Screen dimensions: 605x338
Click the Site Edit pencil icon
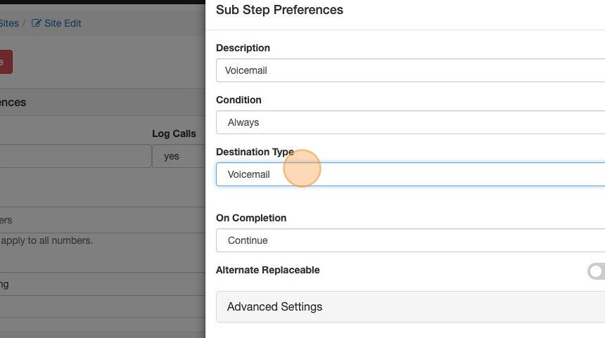(37, 23)
